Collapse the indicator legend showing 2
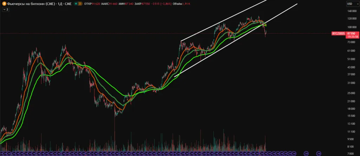 [x=6, y=9]
